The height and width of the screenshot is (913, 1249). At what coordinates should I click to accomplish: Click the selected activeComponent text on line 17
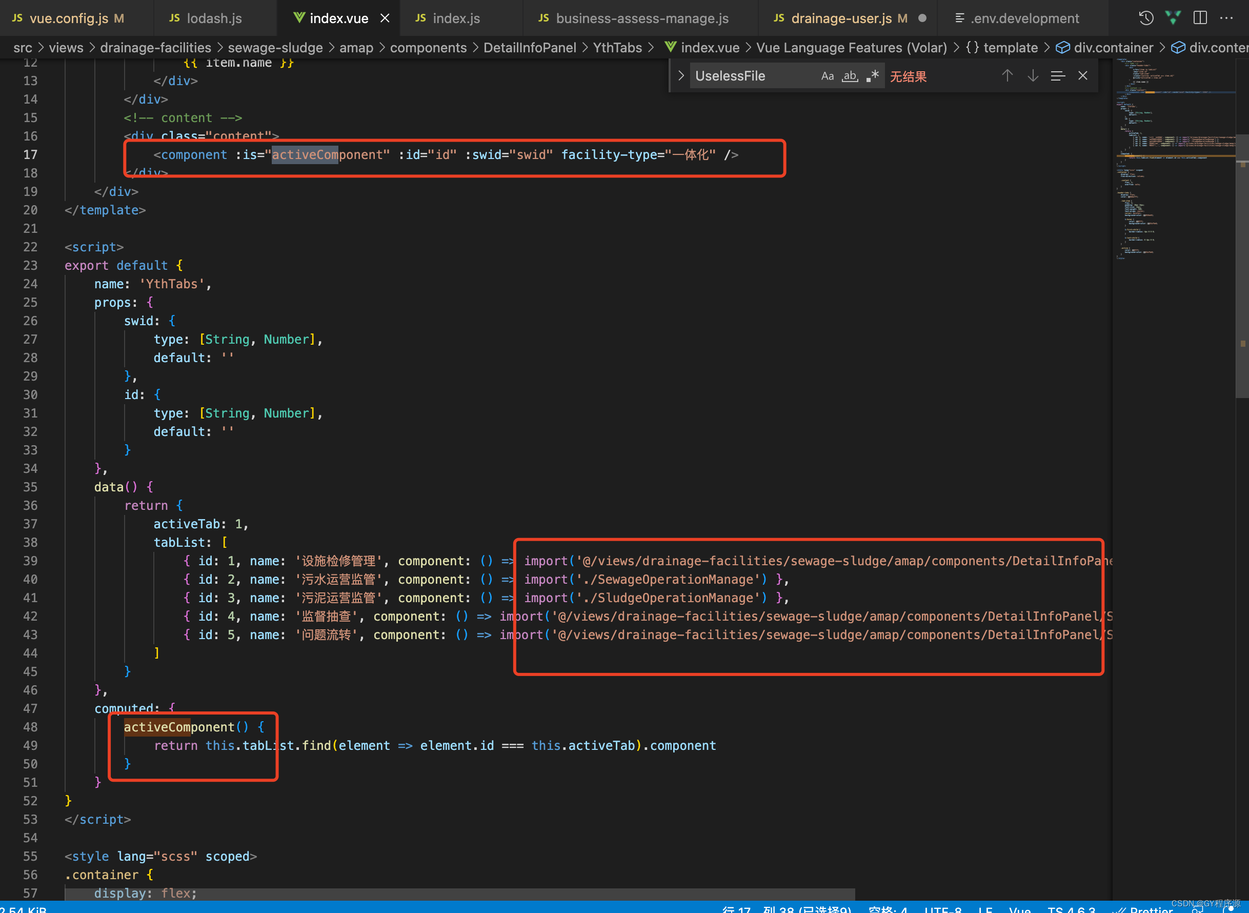point(305,155)
